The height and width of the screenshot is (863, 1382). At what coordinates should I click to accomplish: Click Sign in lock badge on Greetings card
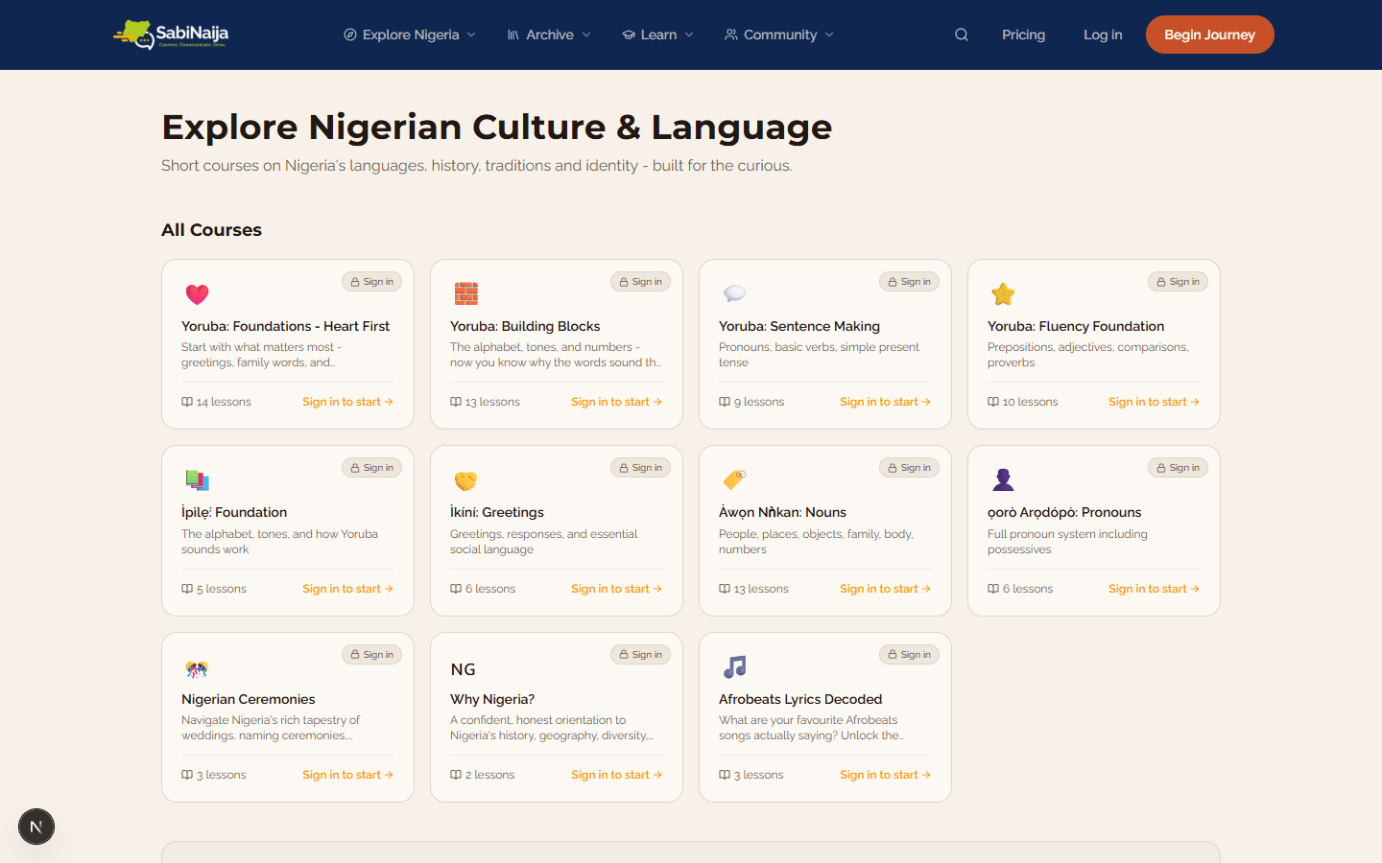[x=640, y=468]
